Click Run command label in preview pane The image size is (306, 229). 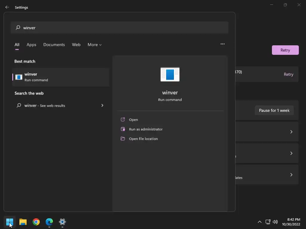click(170, 100)
